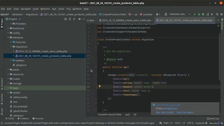Open the npm tool window on the left strip

click(2, 111)
